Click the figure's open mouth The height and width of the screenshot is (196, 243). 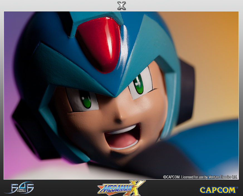122,137
